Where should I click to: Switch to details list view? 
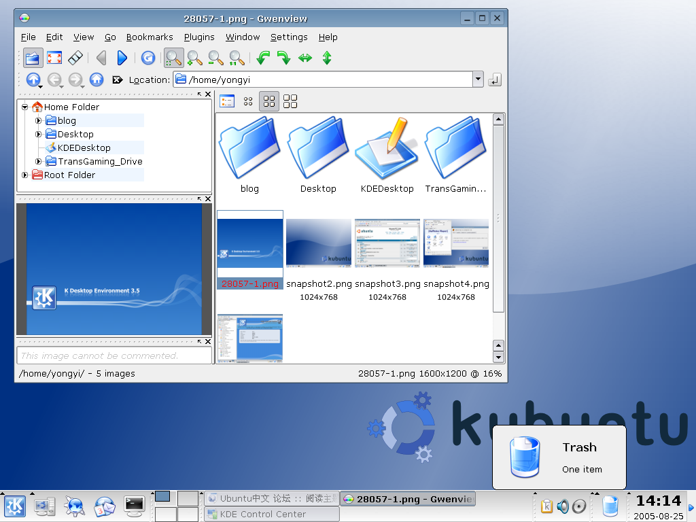pos(227,101)
